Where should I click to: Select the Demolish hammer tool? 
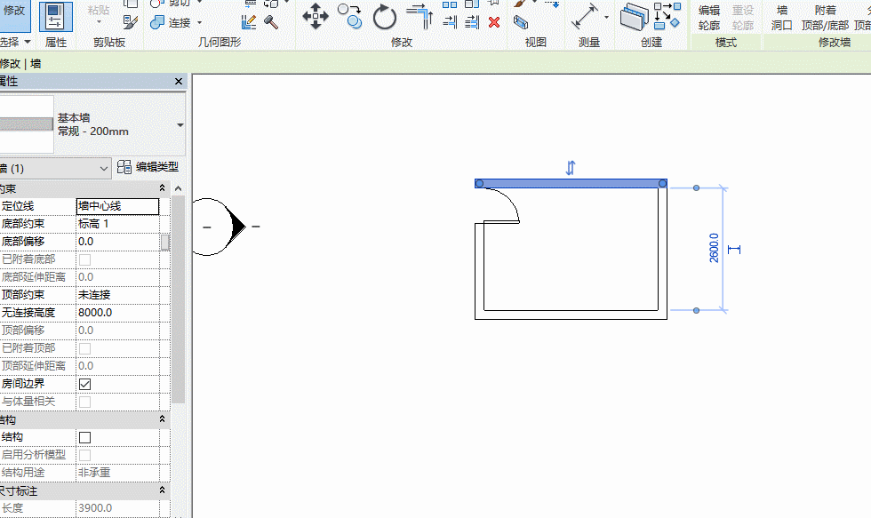click(x=271, y=22)
